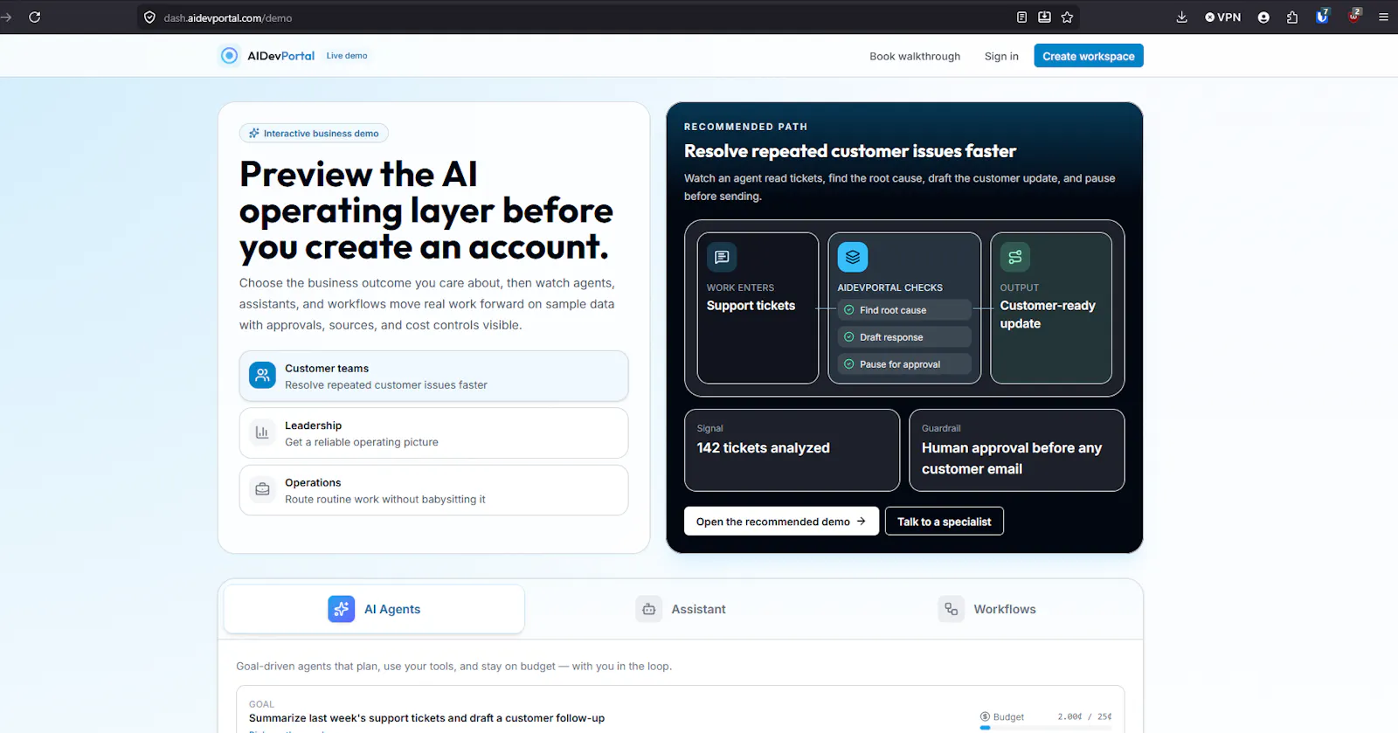Viewport: 1398px width, 733px height.
Task: Select the Operations option card
Action: tap(433, 490)
